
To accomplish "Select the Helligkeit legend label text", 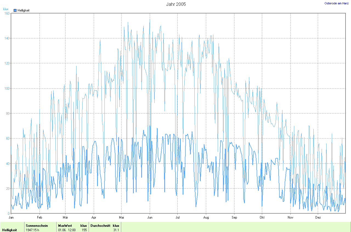I will 23,10.
